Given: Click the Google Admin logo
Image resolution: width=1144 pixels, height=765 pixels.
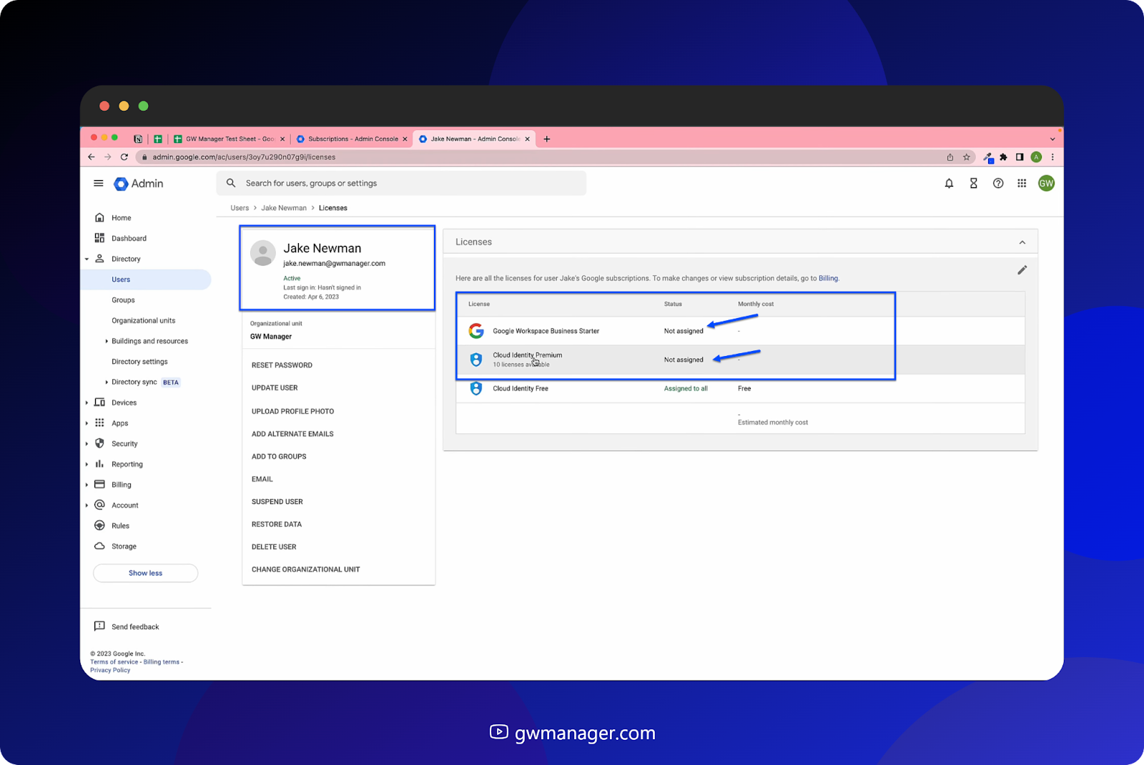Looking at the screenshot, I should 139,184.
